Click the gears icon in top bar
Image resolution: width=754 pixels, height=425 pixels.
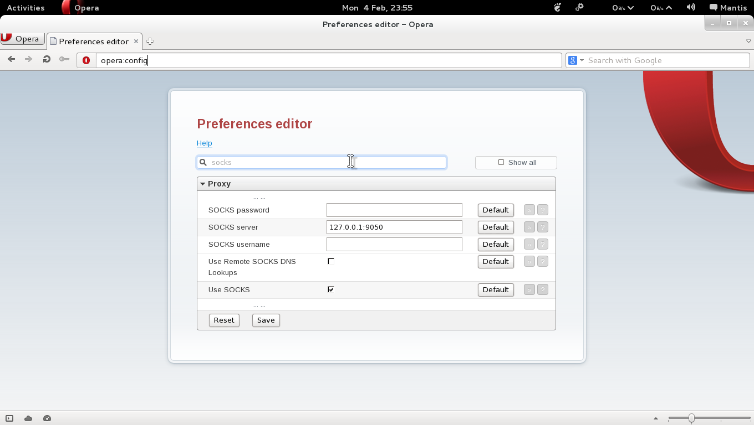point(579,8)
